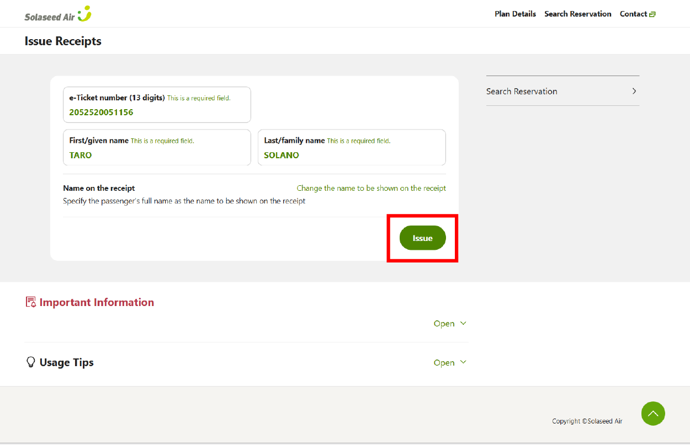Click the right chevron in sidebar Search Reservation
This screenshot has width=690, height=445.
[634, 91]
